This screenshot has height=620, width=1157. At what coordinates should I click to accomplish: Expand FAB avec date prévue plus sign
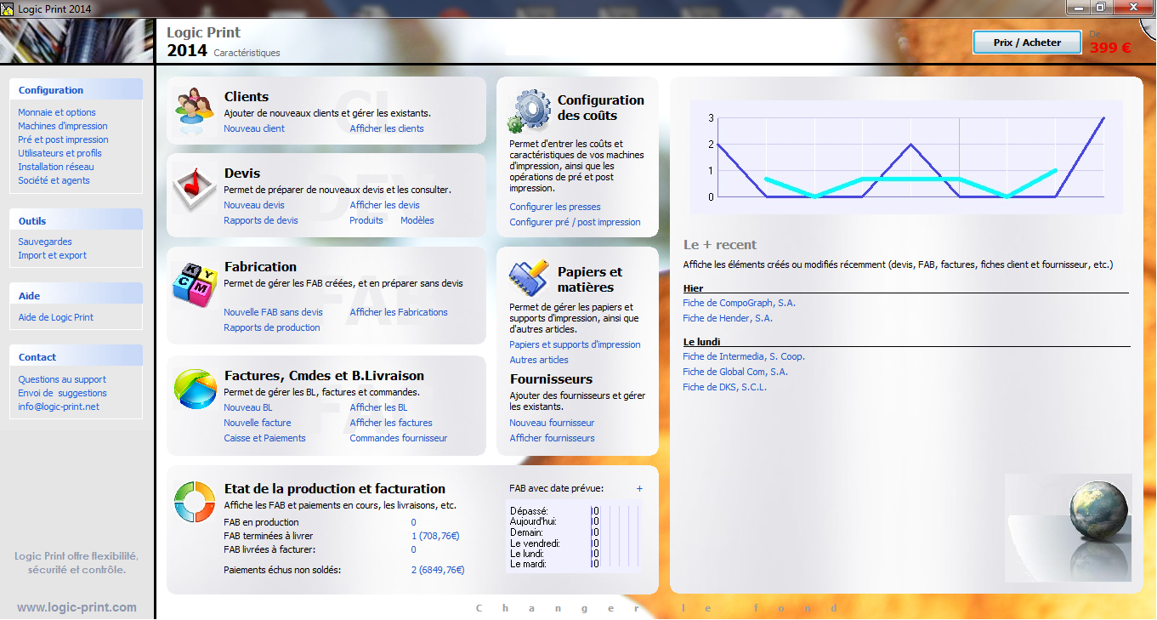coord(639,488)
